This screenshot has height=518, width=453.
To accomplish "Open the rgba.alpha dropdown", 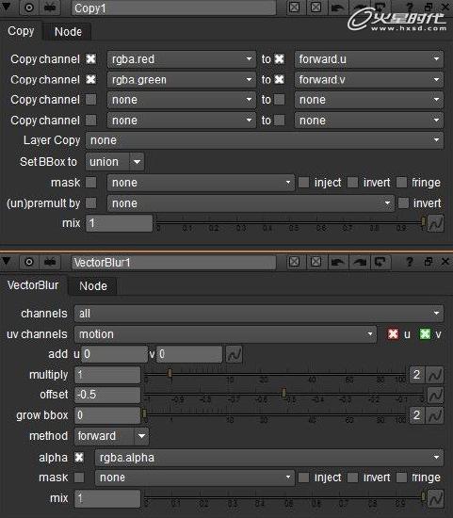I will [269, 458].
